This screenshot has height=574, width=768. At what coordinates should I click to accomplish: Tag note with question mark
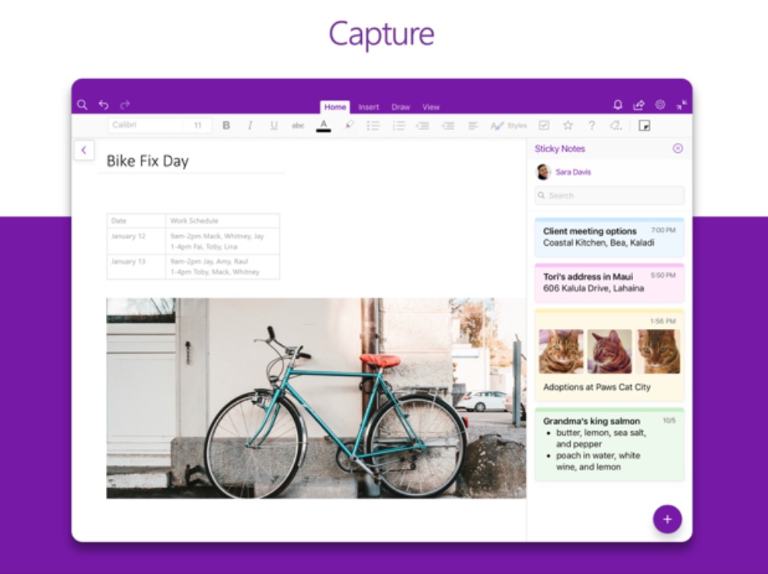coord(592,126)
